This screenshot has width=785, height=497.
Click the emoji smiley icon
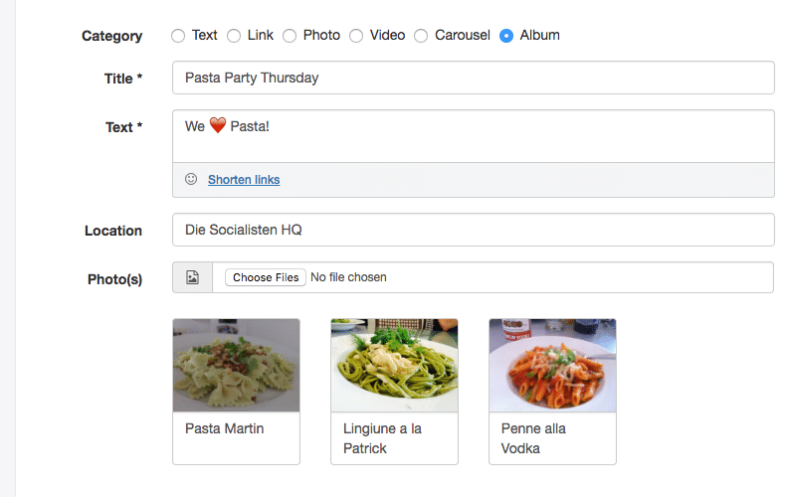pos(191,179)
